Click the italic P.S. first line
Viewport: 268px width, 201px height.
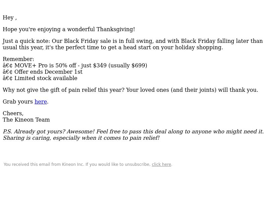point(133,131)
